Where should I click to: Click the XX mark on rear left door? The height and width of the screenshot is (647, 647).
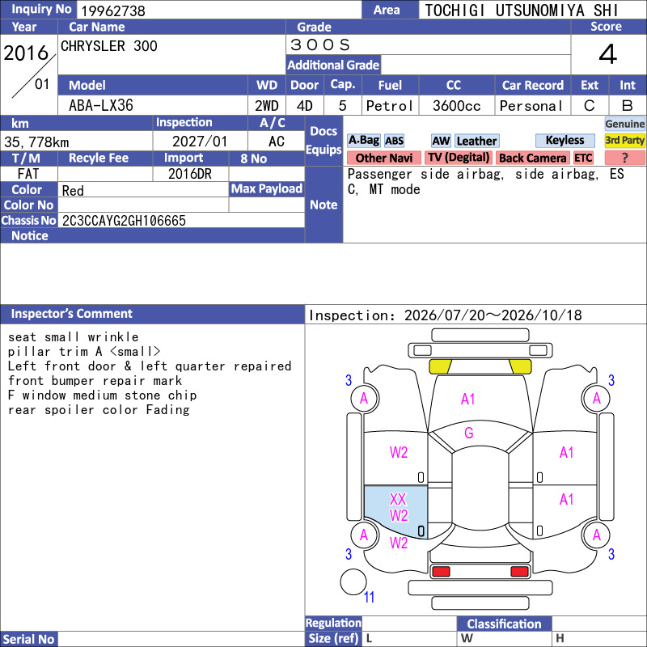click(398, 499)
